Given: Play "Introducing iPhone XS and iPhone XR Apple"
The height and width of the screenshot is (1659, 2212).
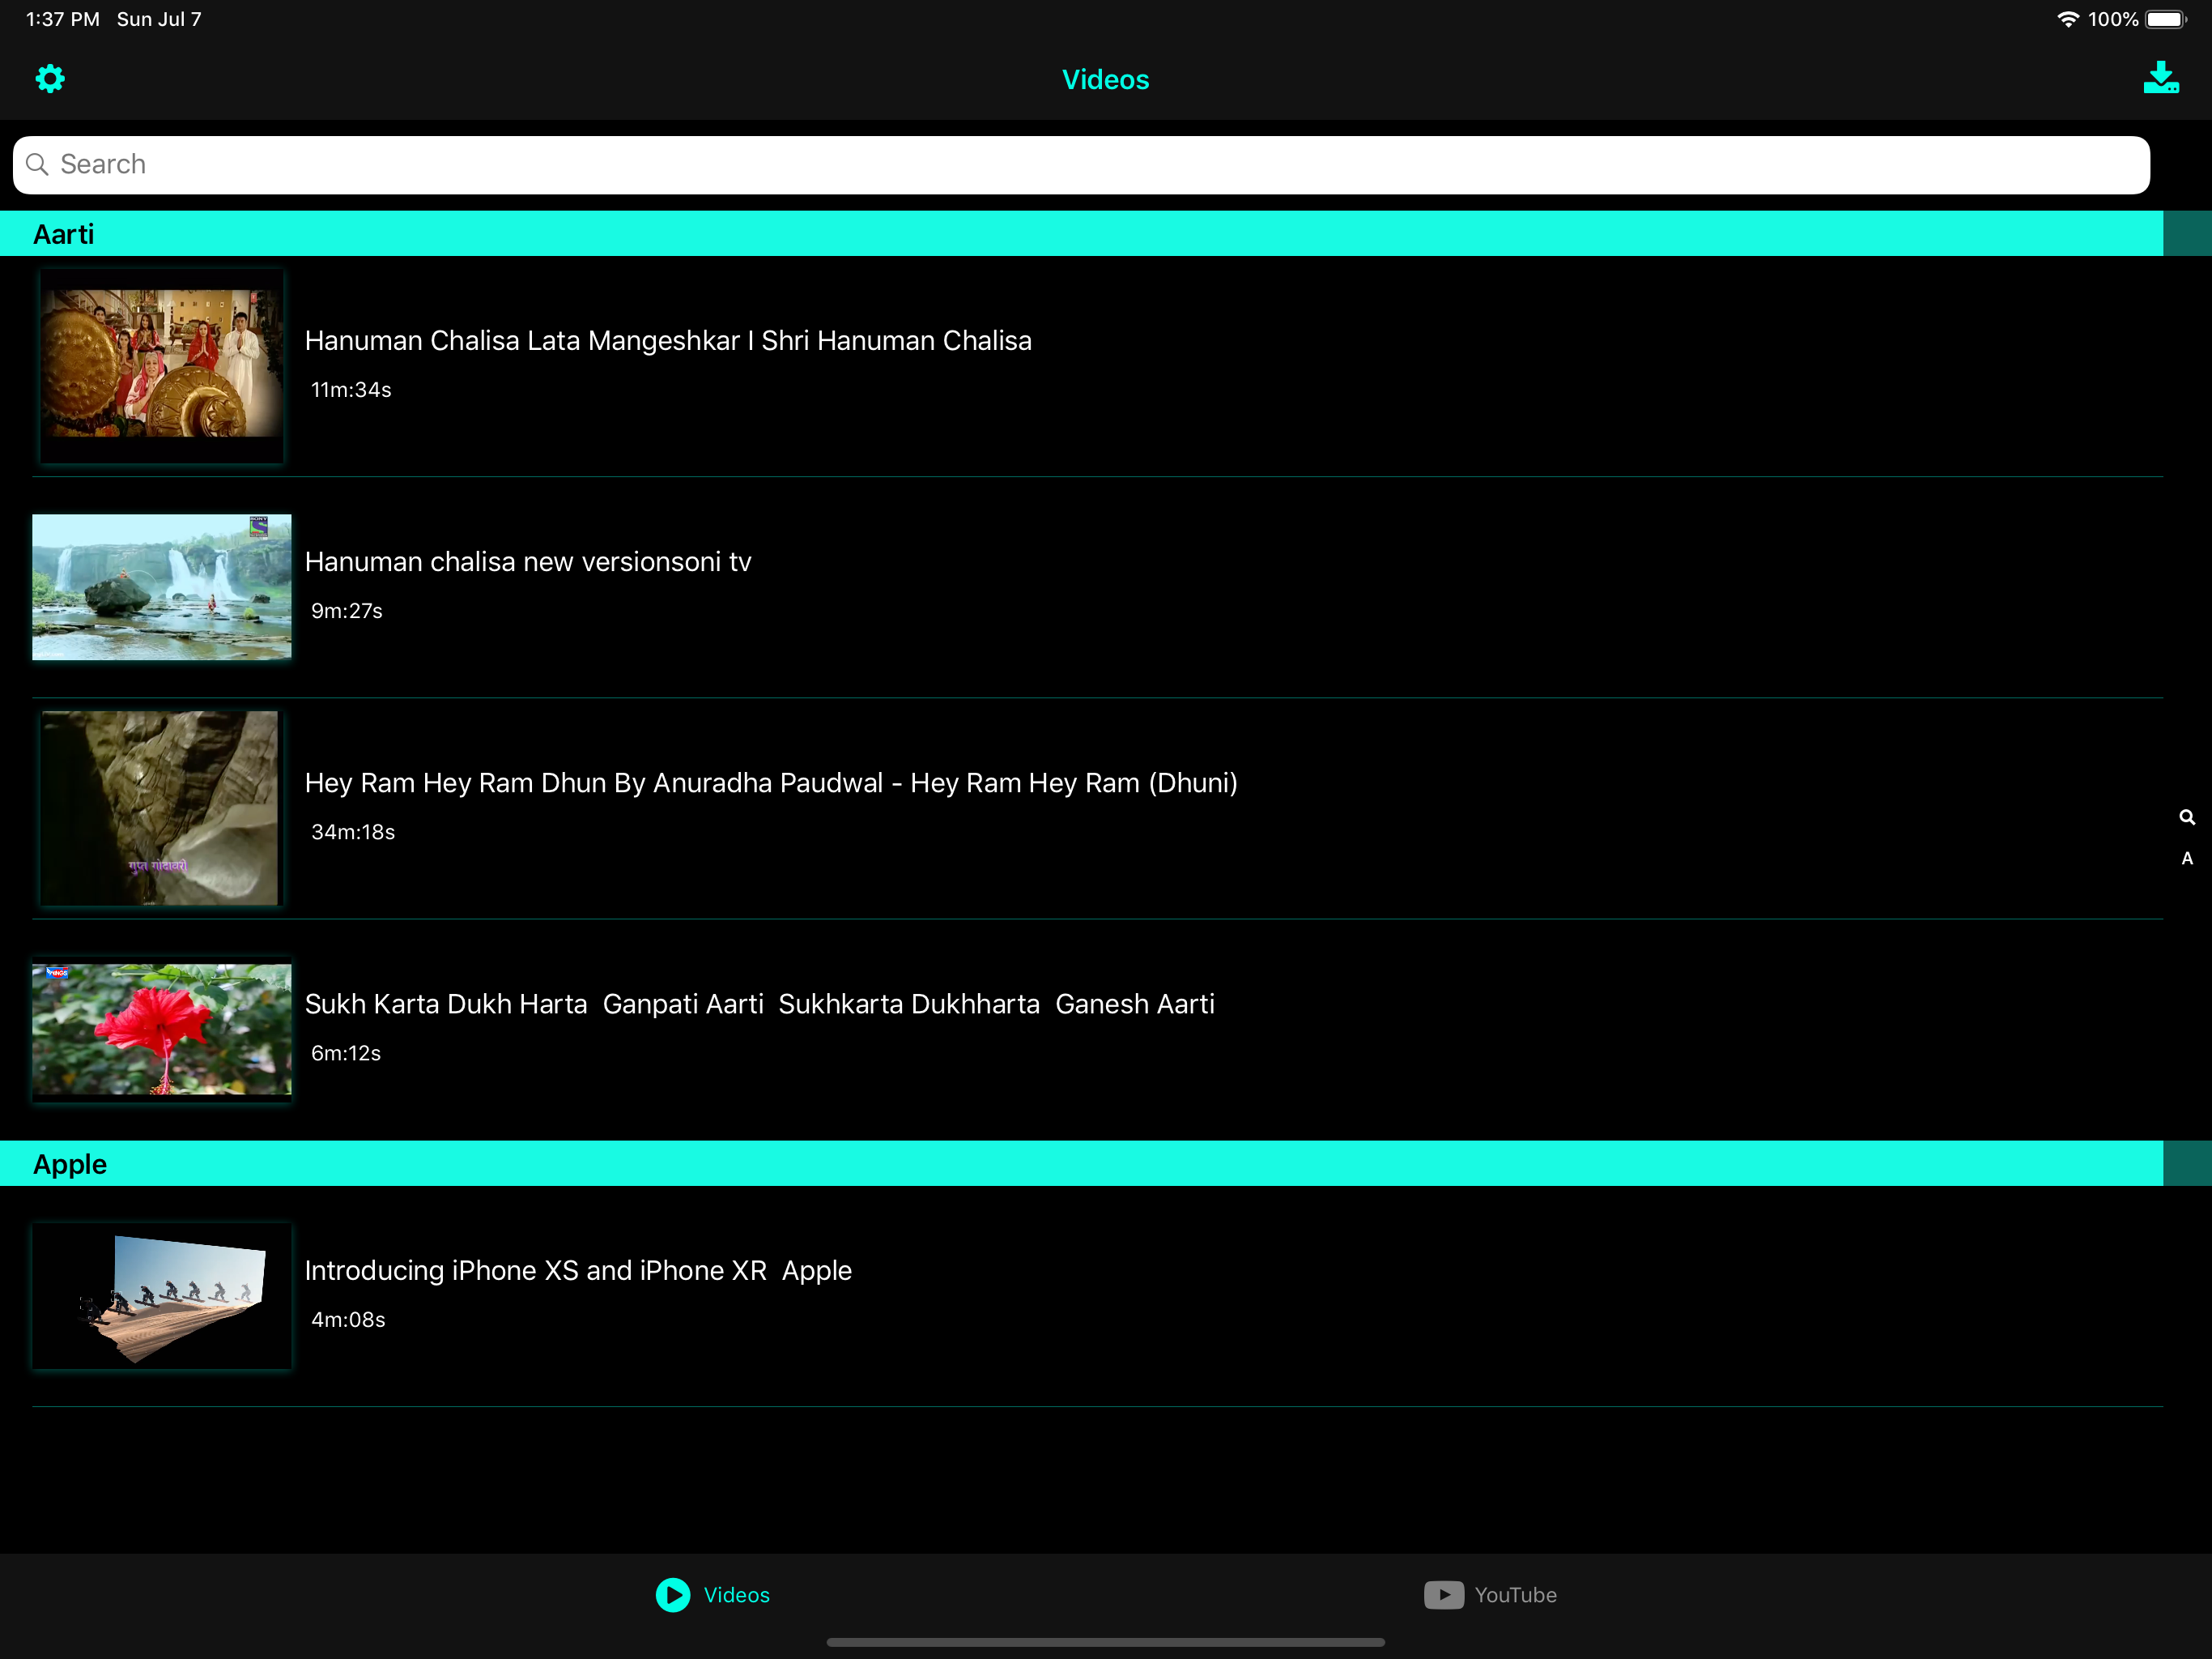Looking at the screenshot, I should click(x=578, y=1271).
